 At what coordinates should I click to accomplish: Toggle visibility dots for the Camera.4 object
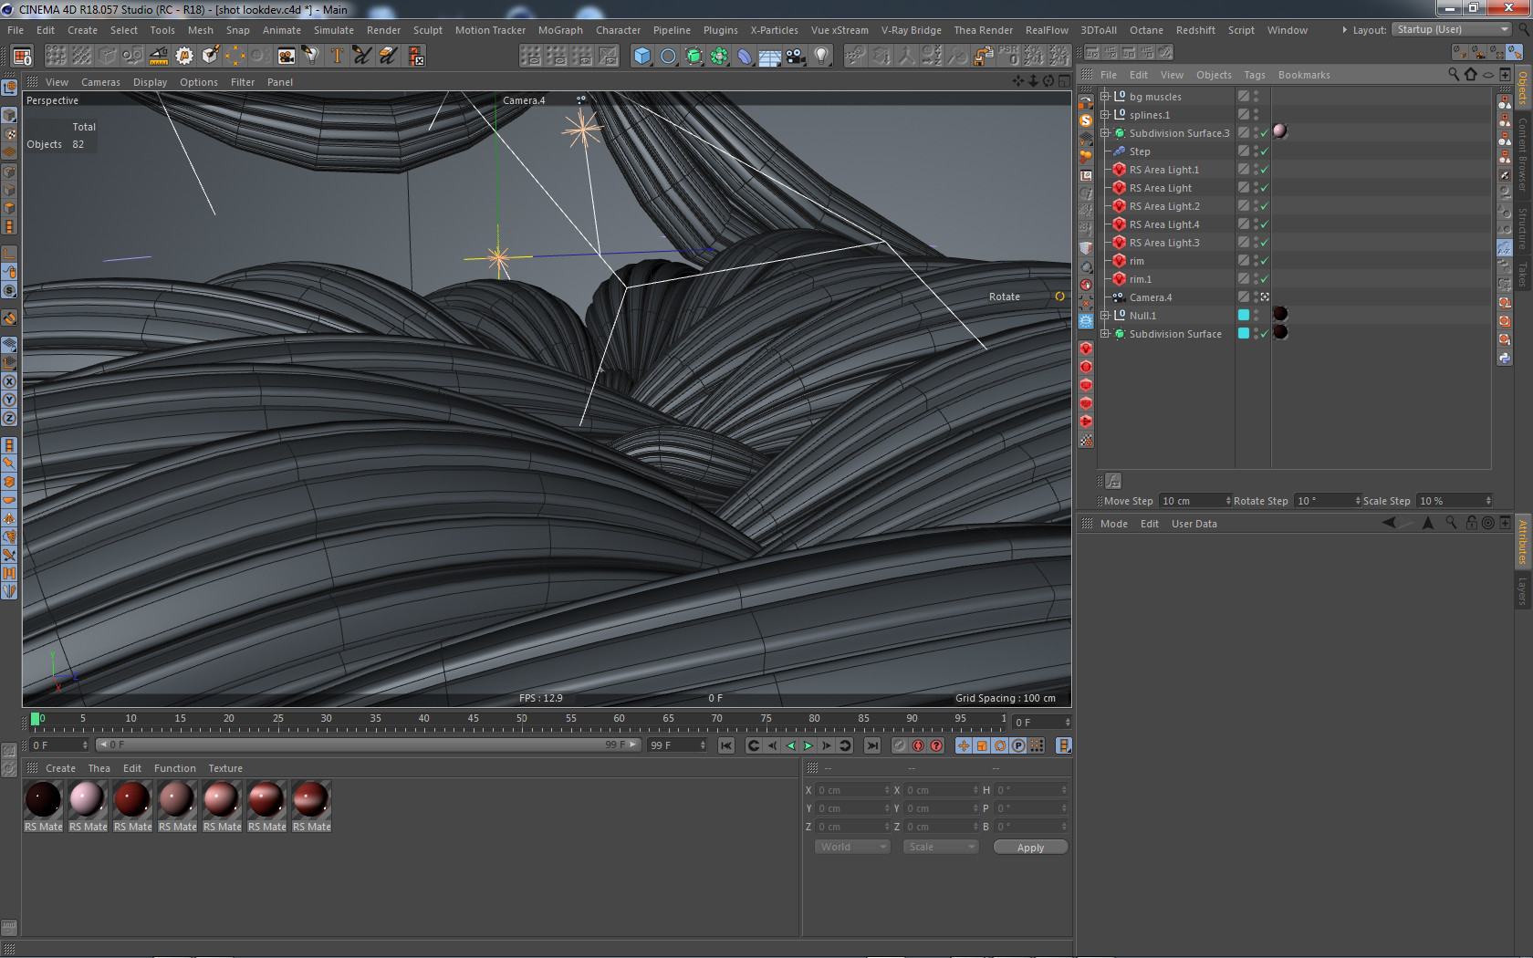pyautogui.click(x=1257, y=297)
